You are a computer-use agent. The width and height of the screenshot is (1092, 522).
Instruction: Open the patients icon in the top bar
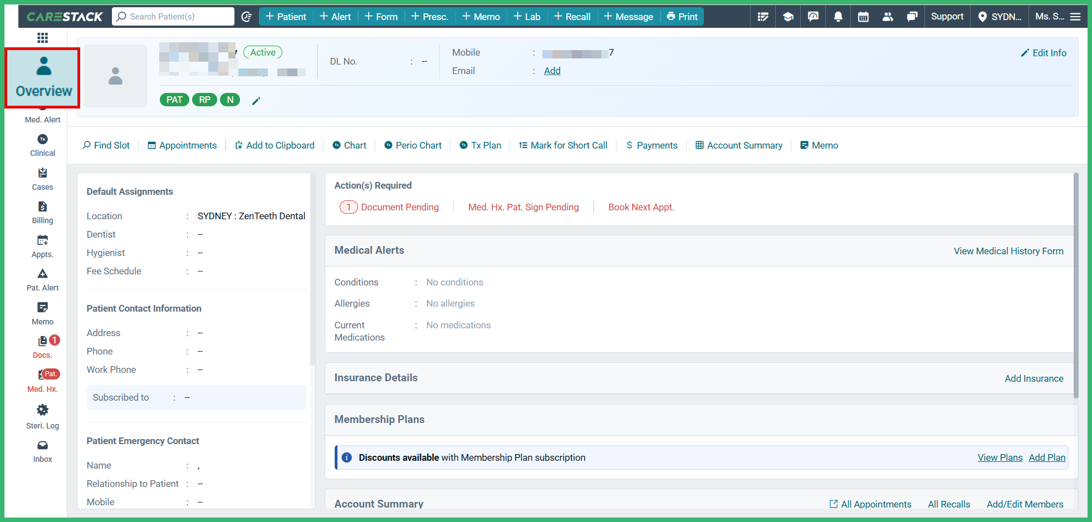coord(888,16)
